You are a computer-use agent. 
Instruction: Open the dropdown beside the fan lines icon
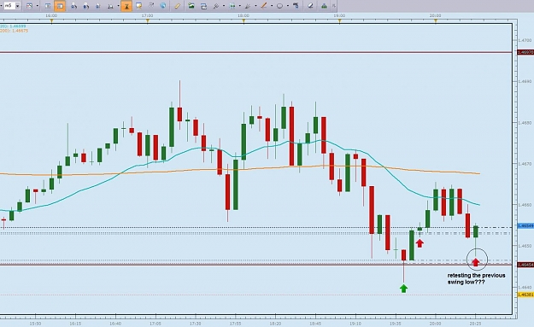click(255, 6)
